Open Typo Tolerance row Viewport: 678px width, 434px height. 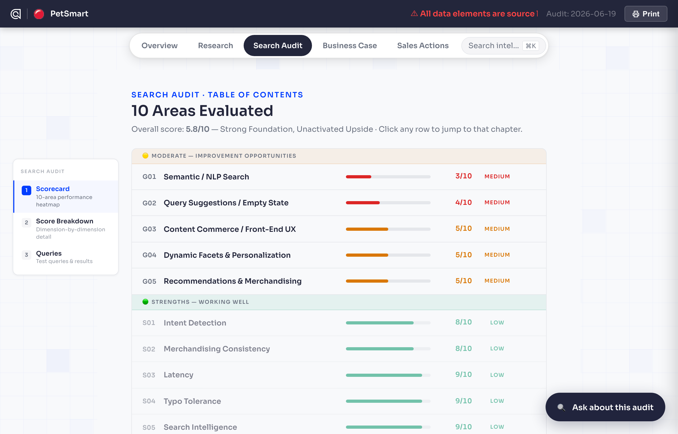[x=339, y=401]
